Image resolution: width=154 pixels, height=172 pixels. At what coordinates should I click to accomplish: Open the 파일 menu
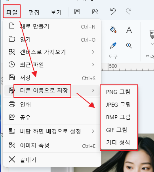pos(11,12)
